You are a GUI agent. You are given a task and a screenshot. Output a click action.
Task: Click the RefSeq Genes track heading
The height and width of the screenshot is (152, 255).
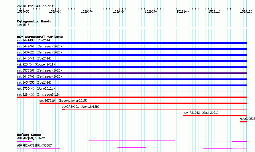pos(29,135)
